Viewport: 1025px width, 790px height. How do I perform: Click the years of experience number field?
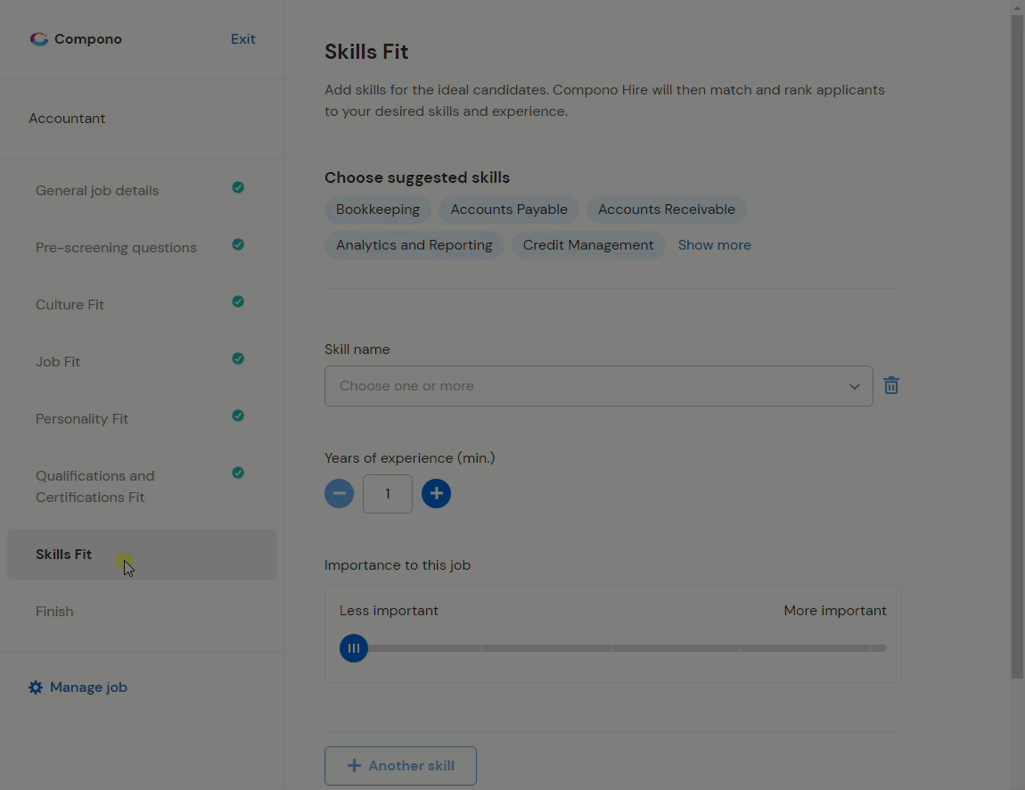click(x=388, y=494)
